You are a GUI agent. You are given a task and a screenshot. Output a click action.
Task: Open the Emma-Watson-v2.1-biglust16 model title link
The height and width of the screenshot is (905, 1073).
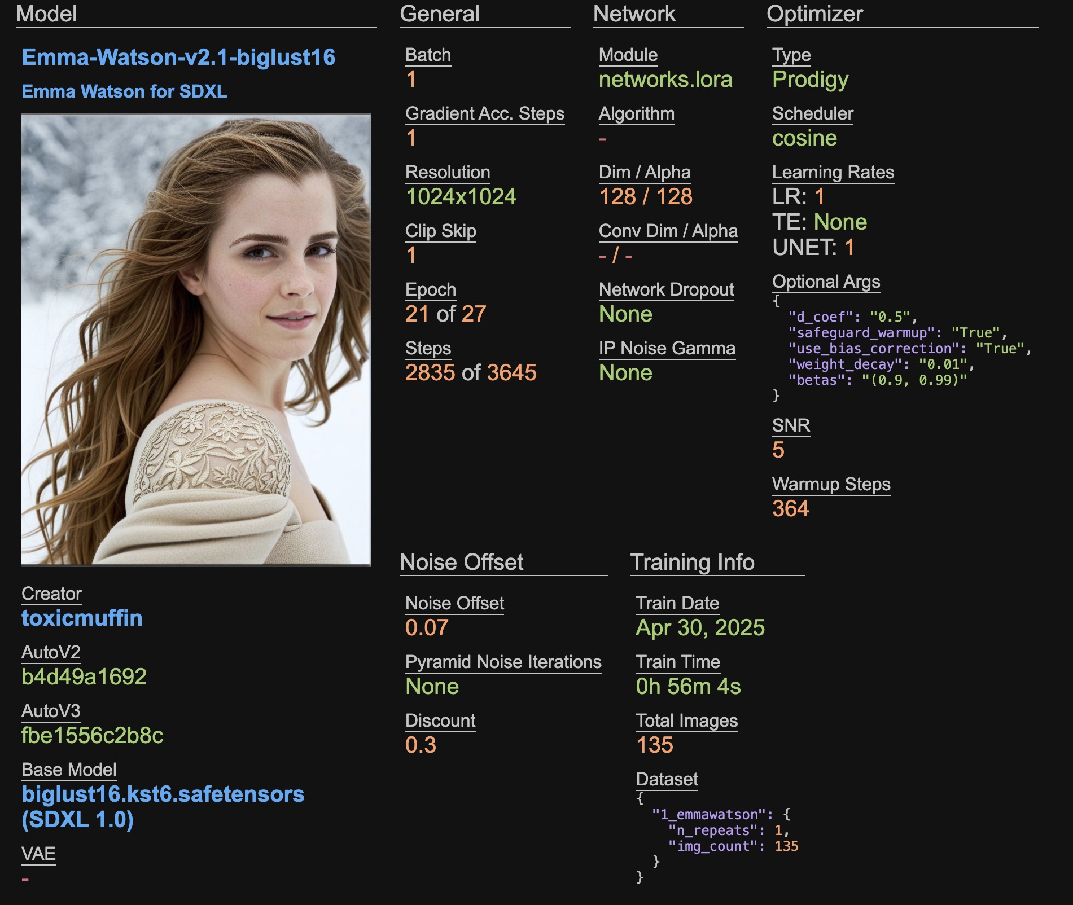click(178, 58)
